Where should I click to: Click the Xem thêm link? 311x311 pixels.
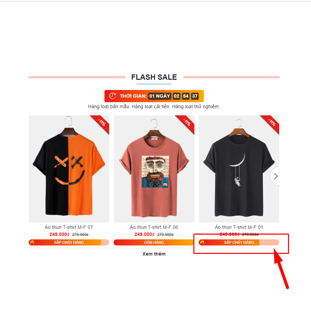[154, 254]
